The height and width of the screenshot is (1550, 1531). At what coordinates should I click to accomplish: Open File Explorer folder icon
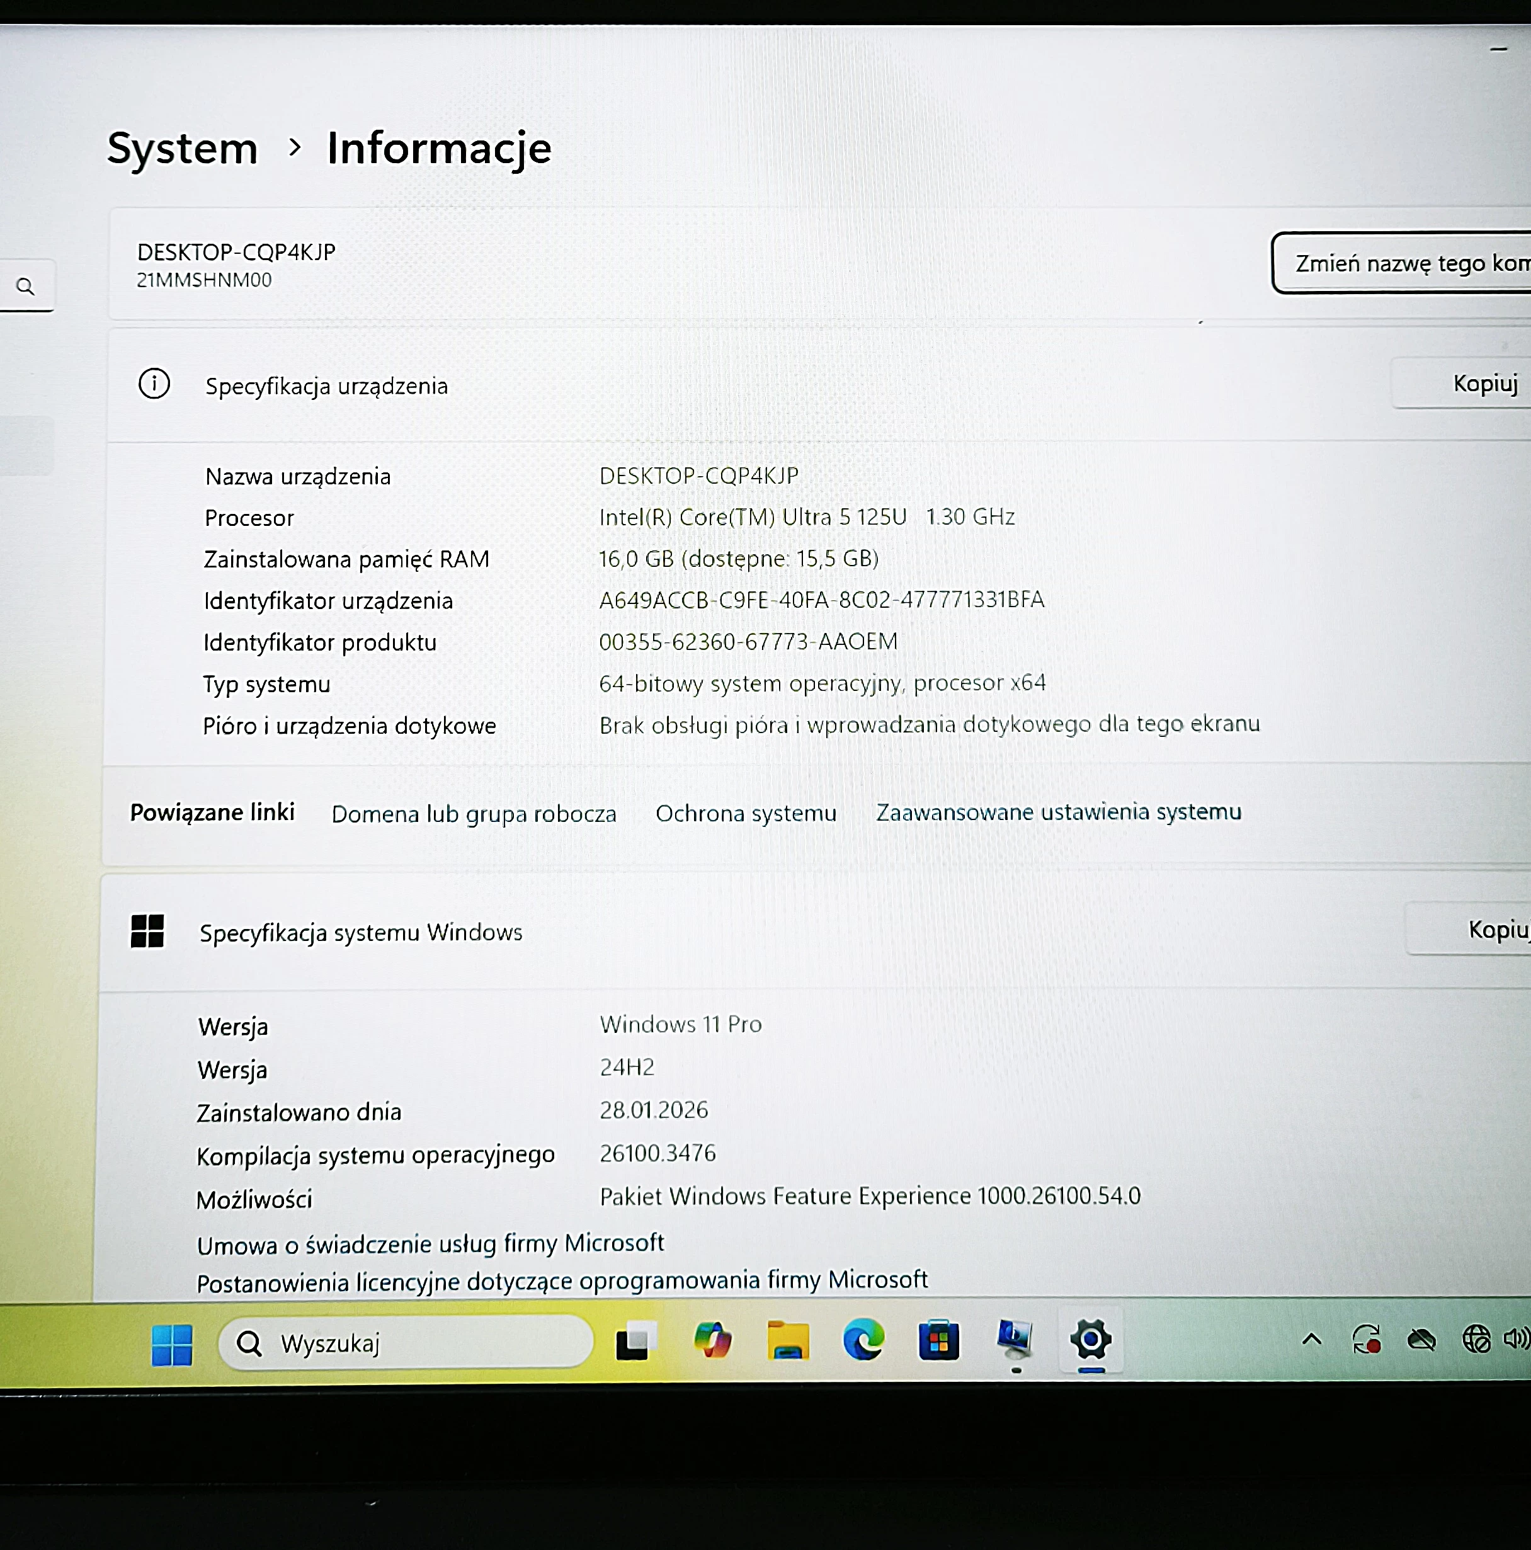coord(788,1341)
